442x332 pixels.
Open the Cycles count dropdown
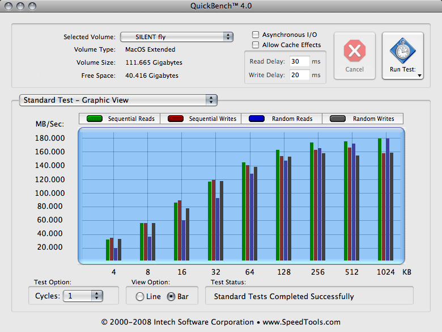pyautogui.click(x=83, y=296)
